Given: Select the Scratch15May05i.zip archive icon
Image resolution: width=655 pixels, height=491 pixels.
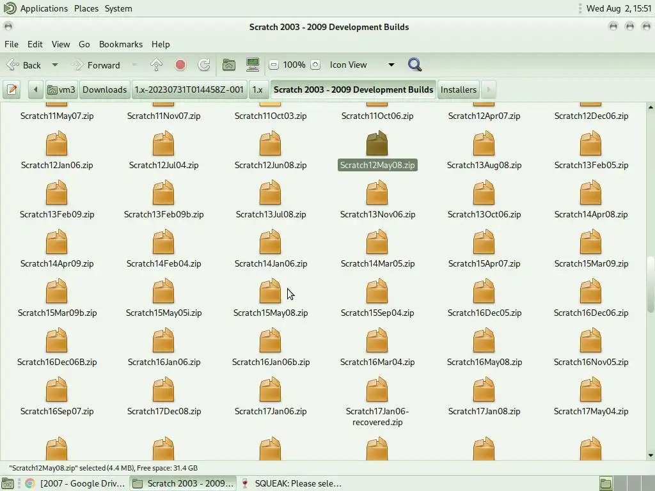Looking at the screenshot, I should point(163,291).
